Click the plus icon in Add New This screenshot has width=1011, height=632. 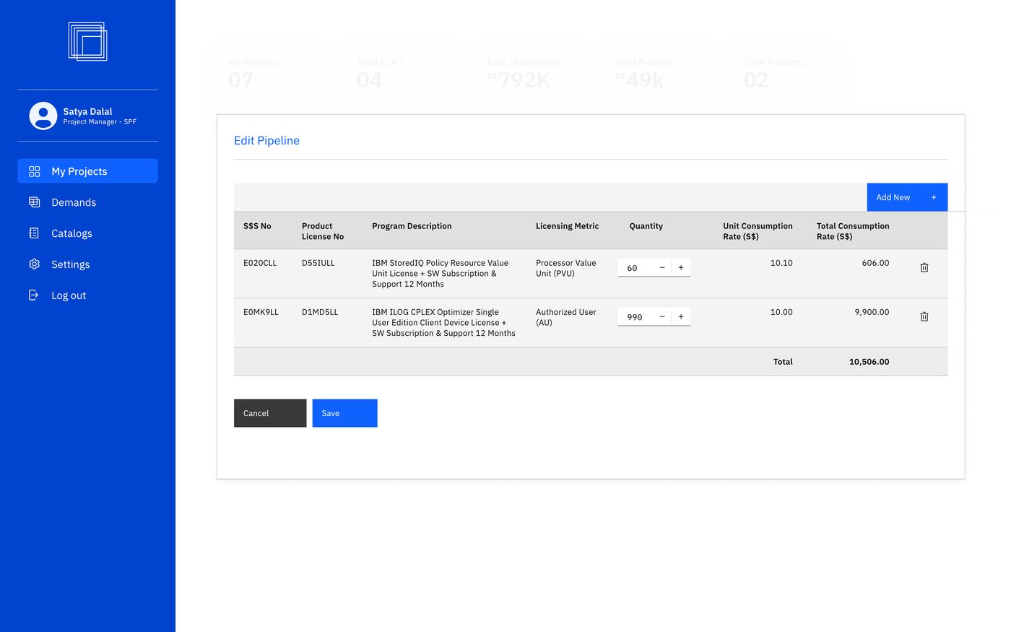point(933,197)
